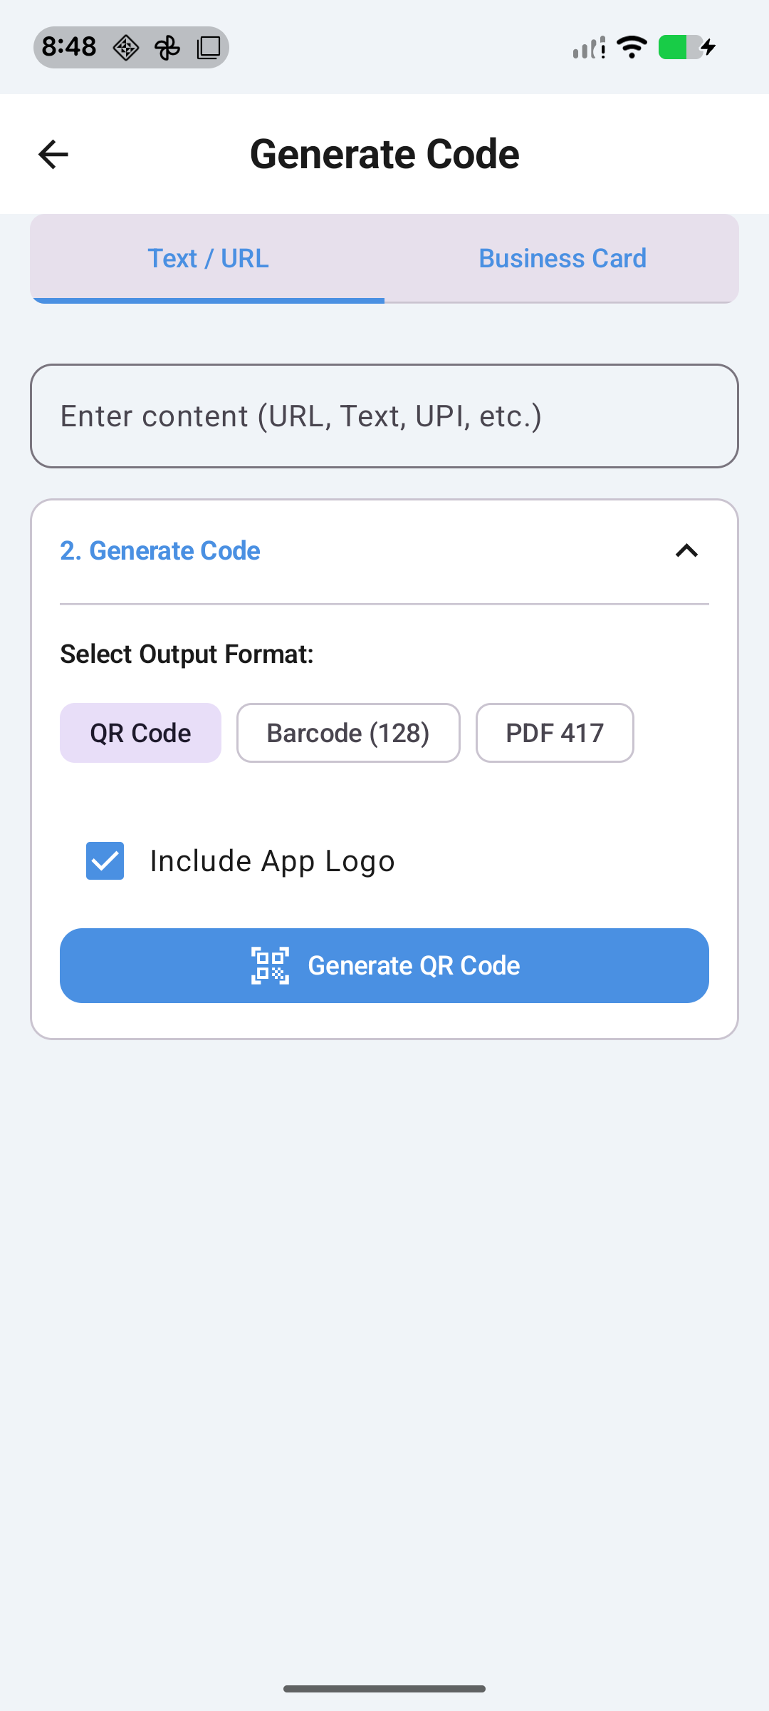Collapse the Generate Code section chevron
Screen dimensions: 769x1711
[x=686, y=550]
